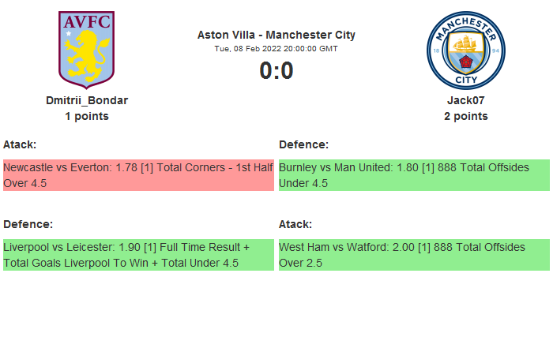The width and height of the screenshot is (553, 363).
Task: Click the match date Tue, 08 Feb 2022
Action: click(x=276, y=49)
